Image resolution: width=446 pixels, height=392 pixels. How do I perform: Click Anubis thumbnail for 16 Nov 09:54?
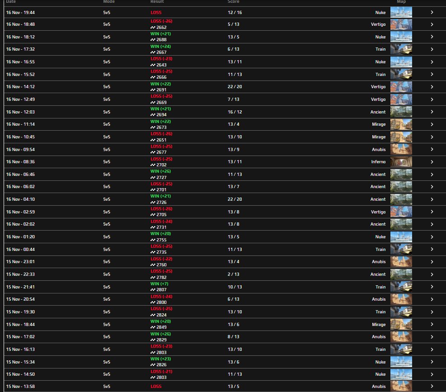(x=401, y=150)
